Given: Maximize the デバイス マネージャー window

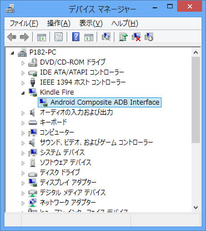Looking at the screenshot, I should tap(170, 7).
